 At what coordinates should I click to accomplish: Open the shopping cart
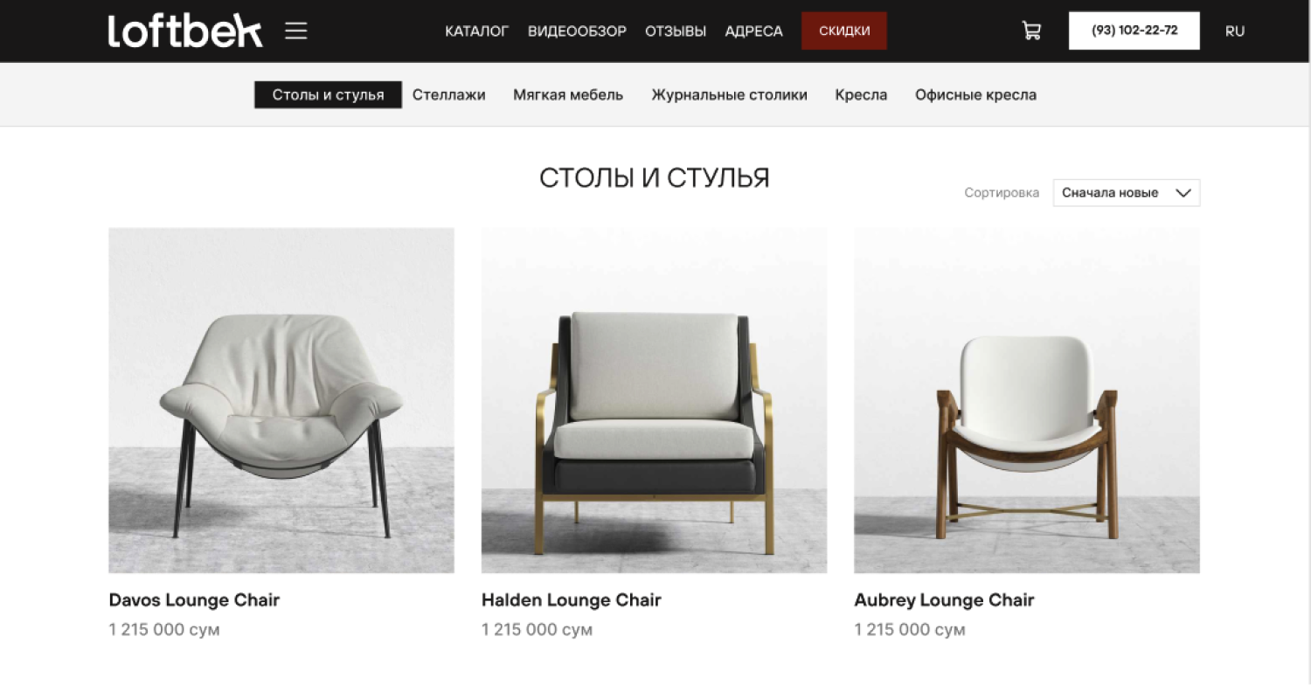[x=1031, y=31]
